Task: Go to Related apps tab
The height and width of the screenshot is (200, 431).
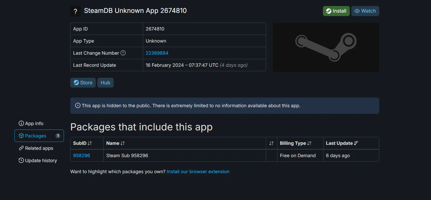Action: click(x=36, y=148)
